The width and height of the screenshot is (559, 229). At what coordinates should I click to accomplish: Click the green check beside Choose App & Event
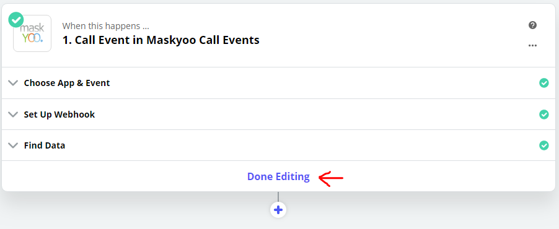pos(544,83)
